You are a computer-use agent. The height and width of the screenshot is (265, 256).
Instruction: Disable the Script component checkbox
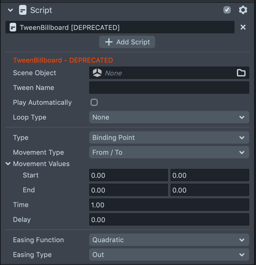coord(227,10)
